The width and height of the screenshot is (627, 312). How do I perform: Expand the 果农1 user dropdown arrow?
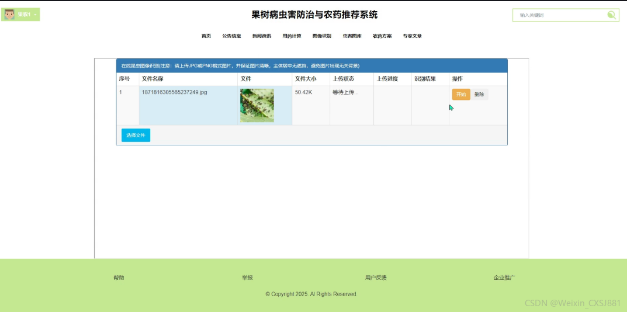[35, 15]
